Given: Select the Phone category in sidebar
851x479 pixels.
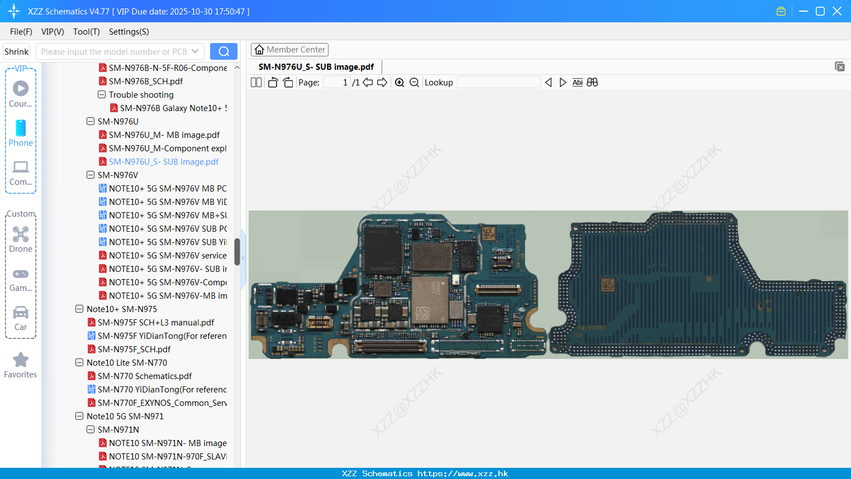Looking at the screenshot, I should coord(21,133).
